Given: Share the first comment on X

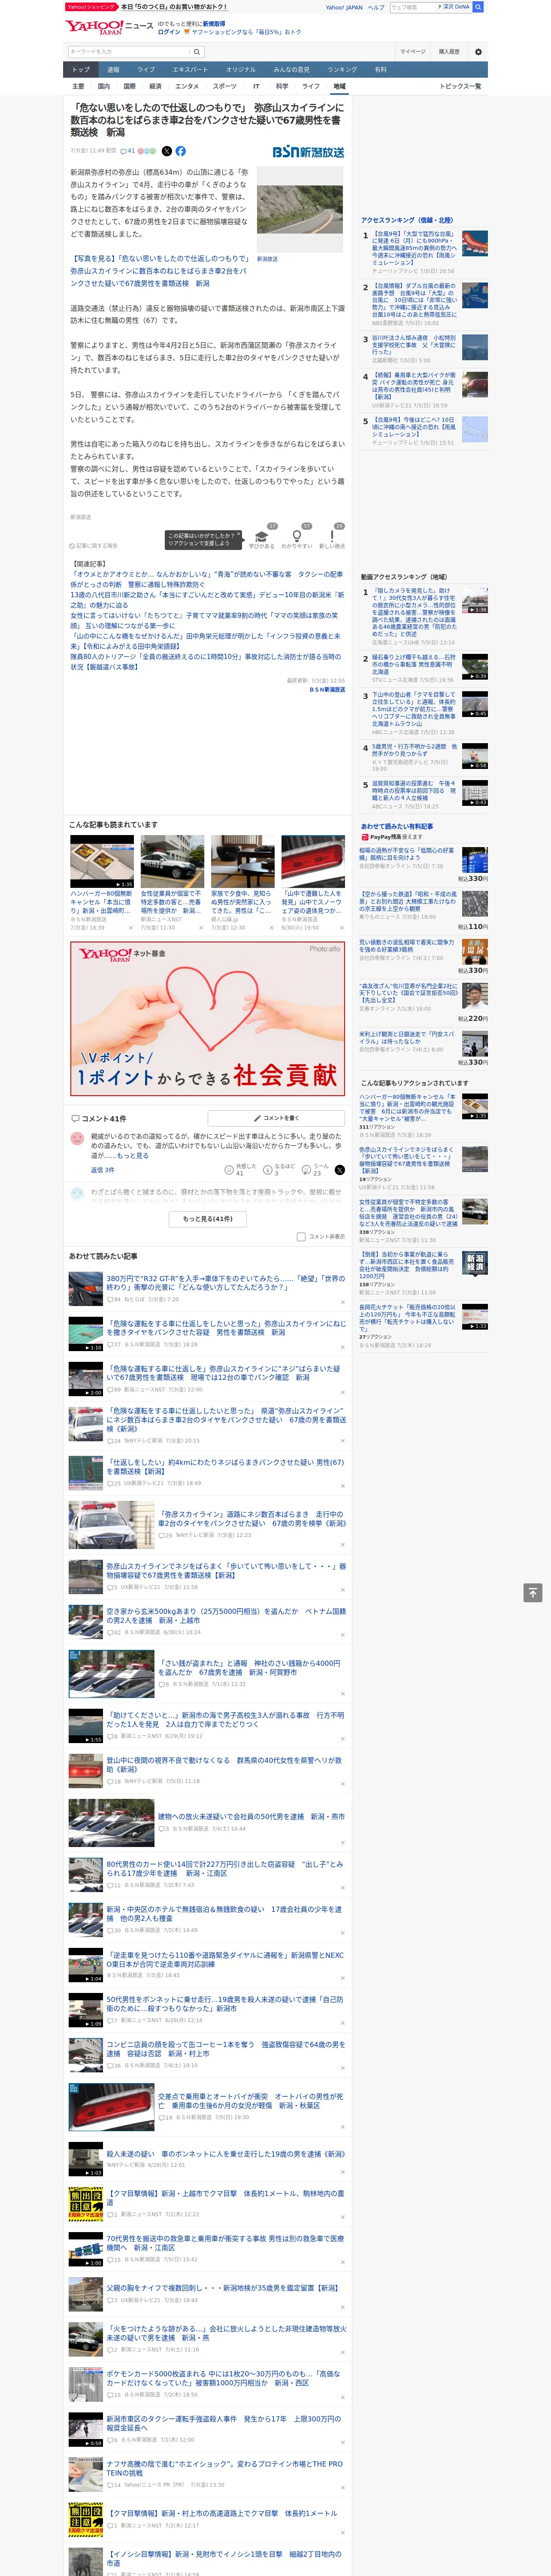Looking at the screenshot, I should pyautogui.click(x=340, y=1169).
